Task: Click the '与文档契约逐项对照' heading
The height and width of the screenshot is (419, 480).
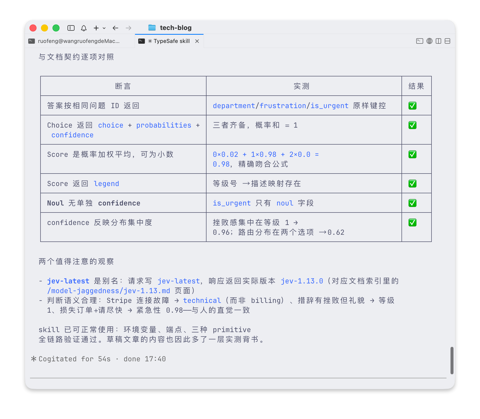Action: pos(76,57)
